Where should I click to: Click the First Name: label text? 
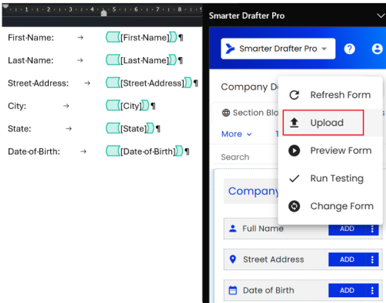pos(31,38)
